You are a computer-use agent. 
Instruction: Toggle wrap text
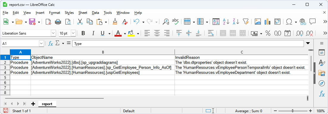coord(211,33)
